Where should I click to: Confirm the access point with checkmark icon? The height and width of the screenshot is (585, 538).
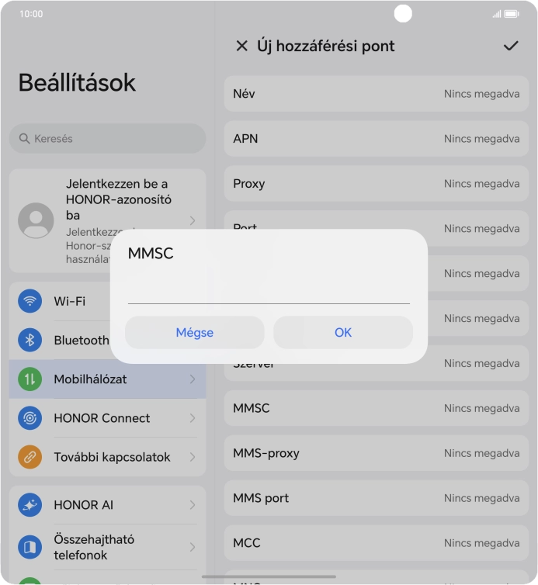point(510,46)
